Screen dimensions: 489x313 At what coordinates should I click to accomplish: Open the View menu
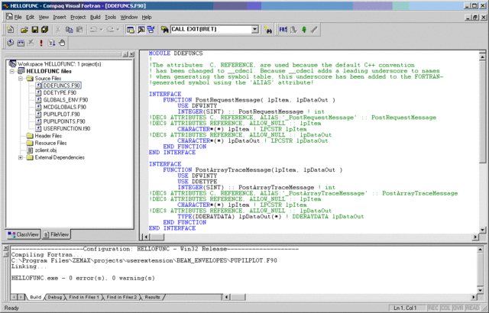44,17
